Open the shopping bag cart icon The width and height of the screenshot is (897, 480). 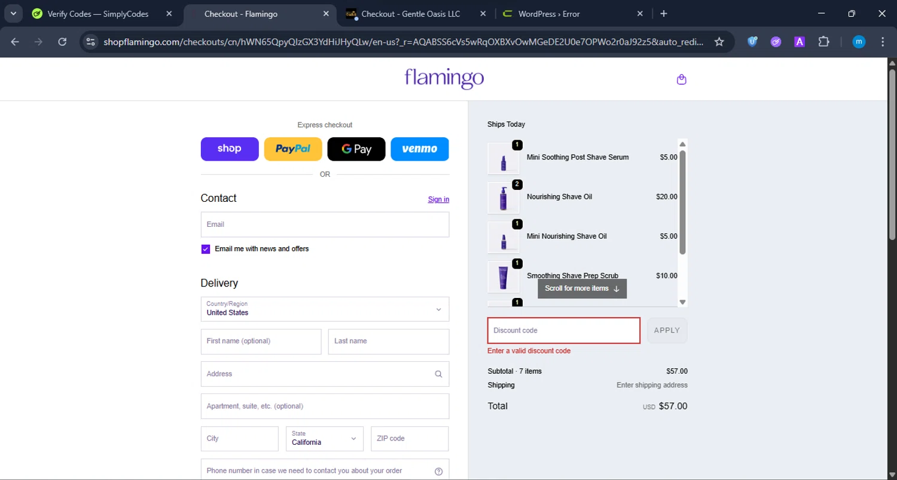681,79
